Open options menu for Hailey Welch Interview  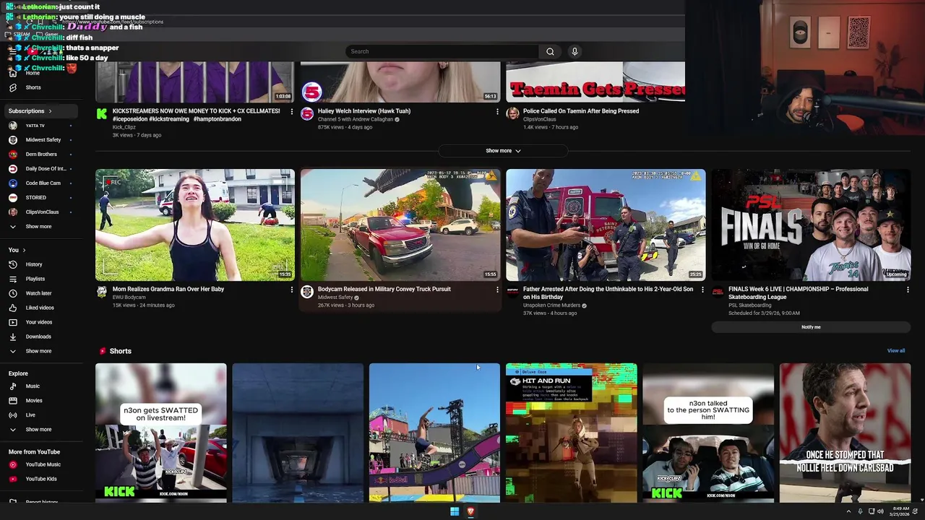(x=497, y=112)
